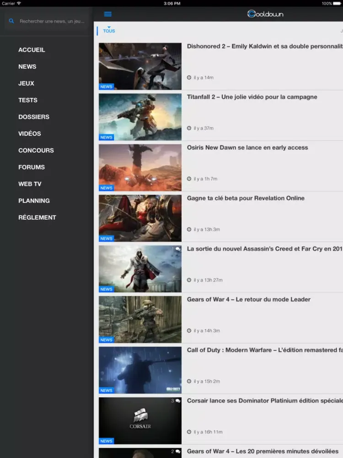The image size is (343, 458).
Task: Open ACCUEIL in the side menu
Action: point(32,50)
